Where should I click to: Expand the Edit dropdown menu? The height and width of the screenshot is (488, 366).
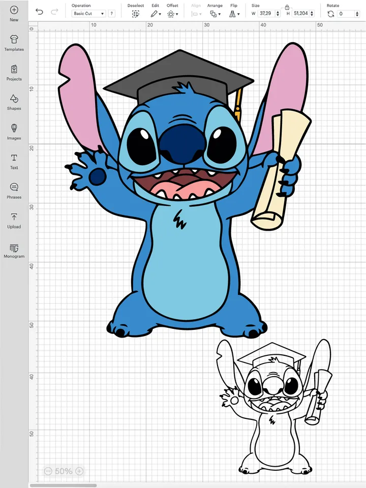pyautogui.click(x=156, y=14)
